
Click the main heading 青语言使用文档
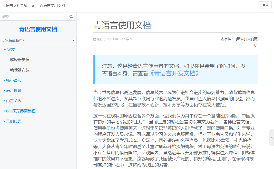tap(122, 25)
